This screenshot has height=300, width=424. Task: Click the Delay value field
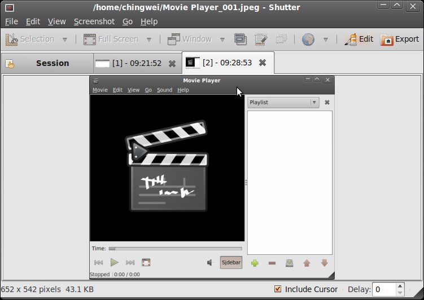(x=384, y=289)
